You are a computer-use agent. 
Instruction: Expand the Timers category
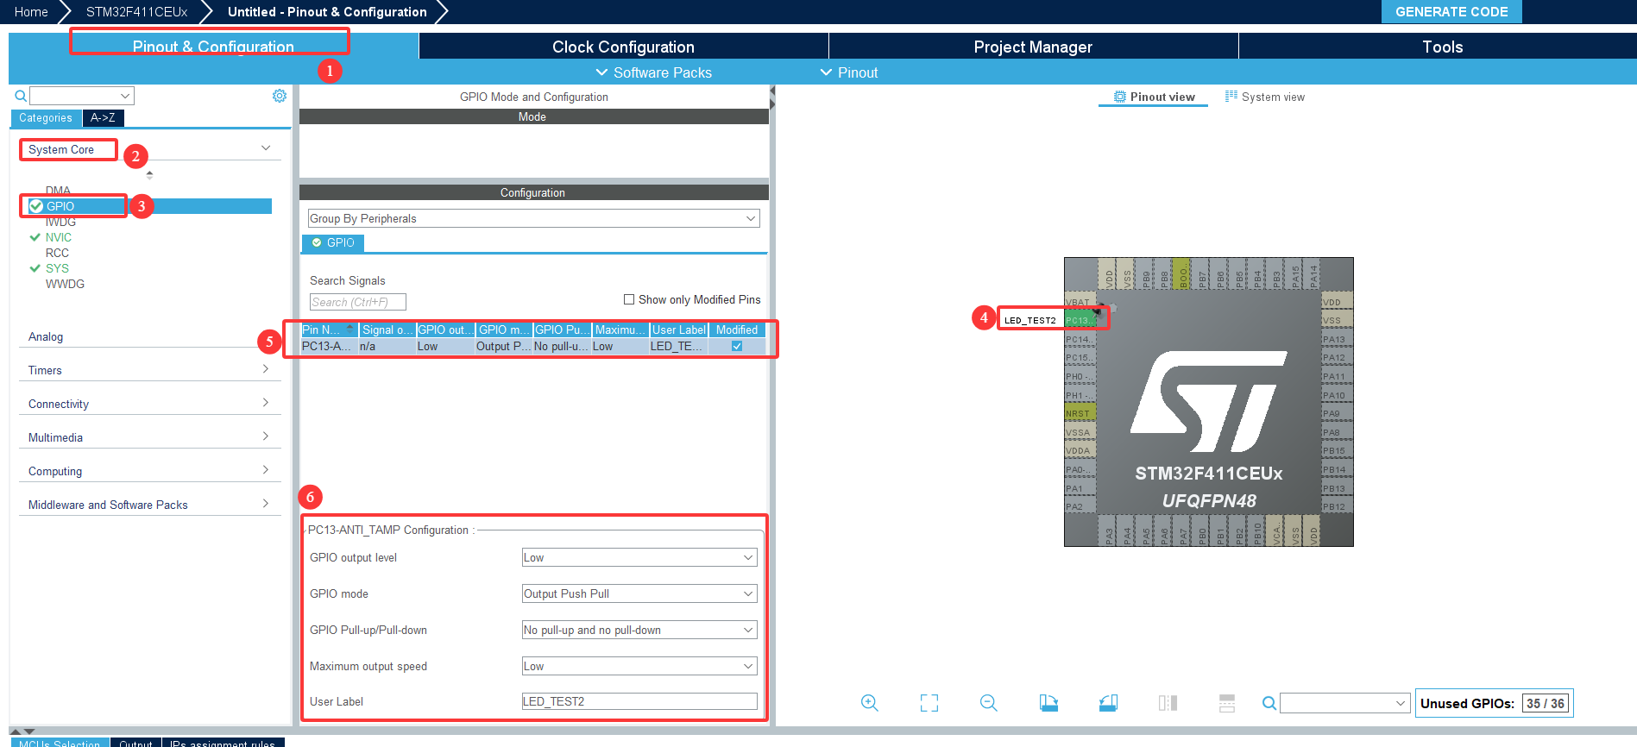pyautogui.click(x=266, y=369)
